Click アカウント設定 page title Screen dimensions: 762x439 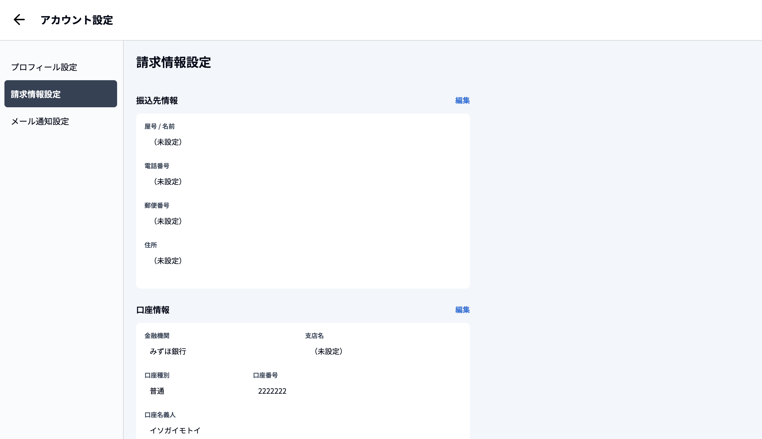[77, 20]
